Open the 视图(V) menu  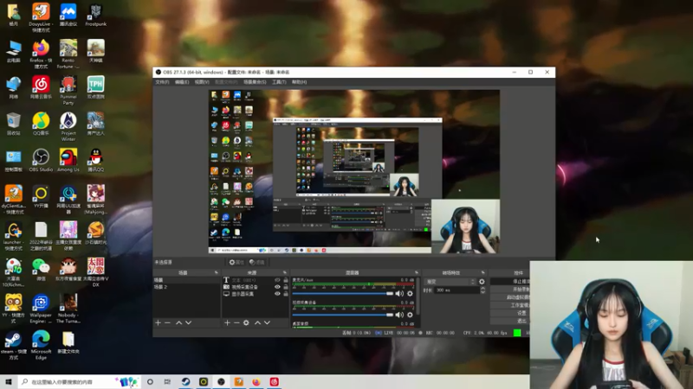point(202,82)
